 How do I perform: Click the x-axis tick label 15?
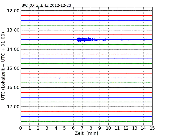coord(152,128)
